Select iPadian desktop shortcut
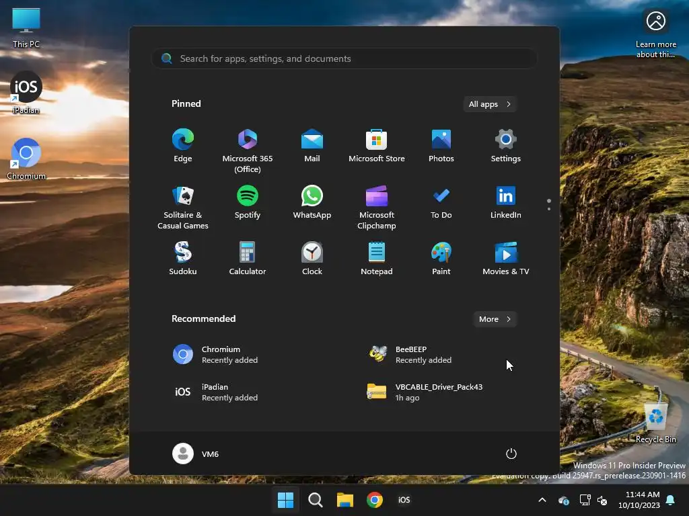The height and width of the screenshot is (516, 689). click(26, 93)
